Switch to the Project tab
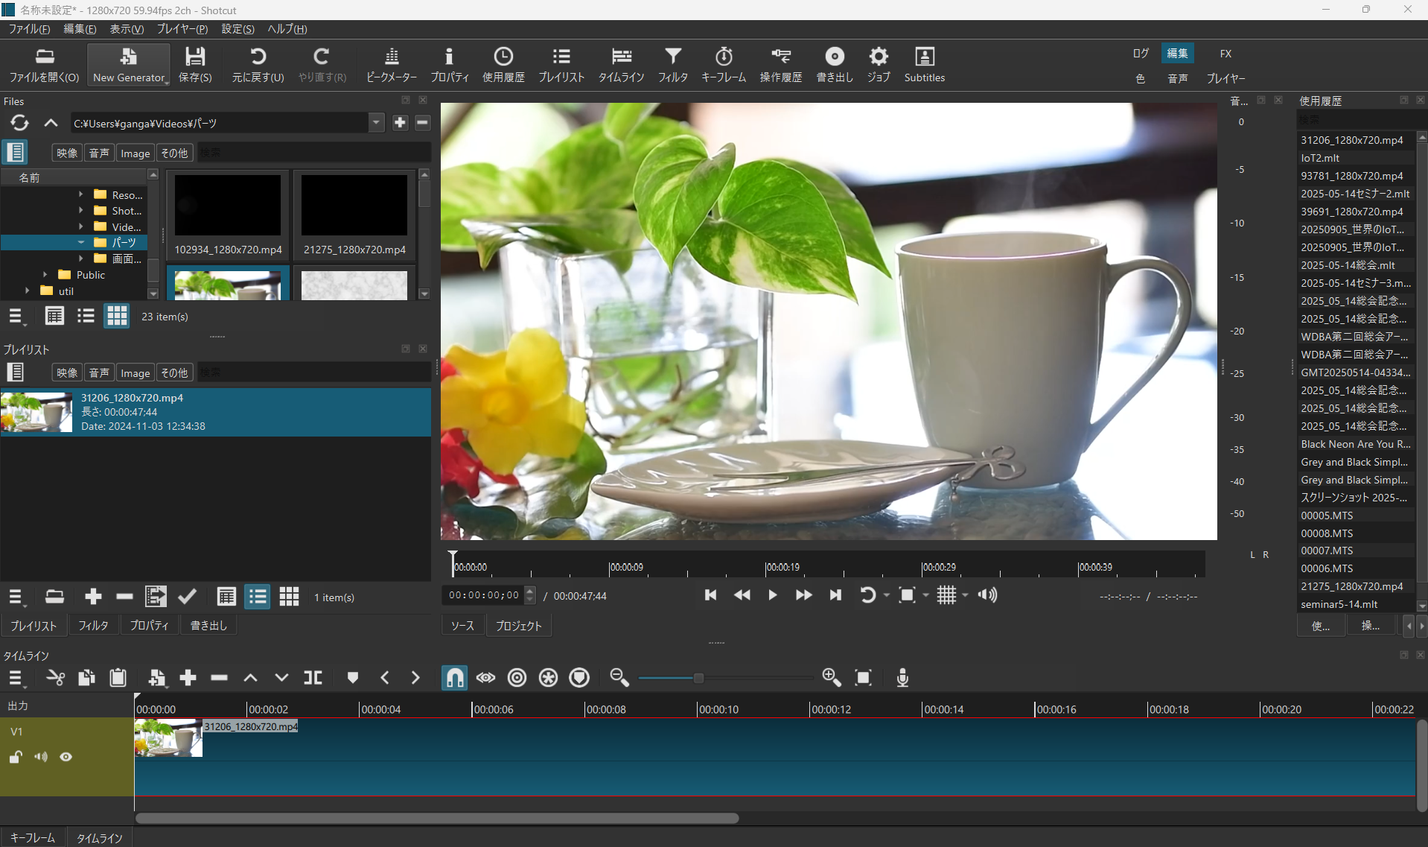Screen dimensions: 1428x847 pyautogui.click(x=518, y=626)
